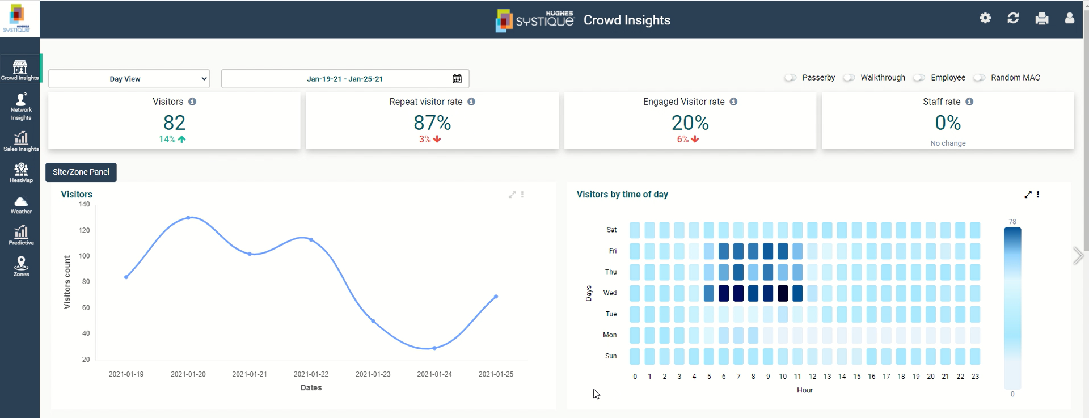Open the Visitors chart options menu
This screenshot has height=418, width=1089.
coord(522,195)
